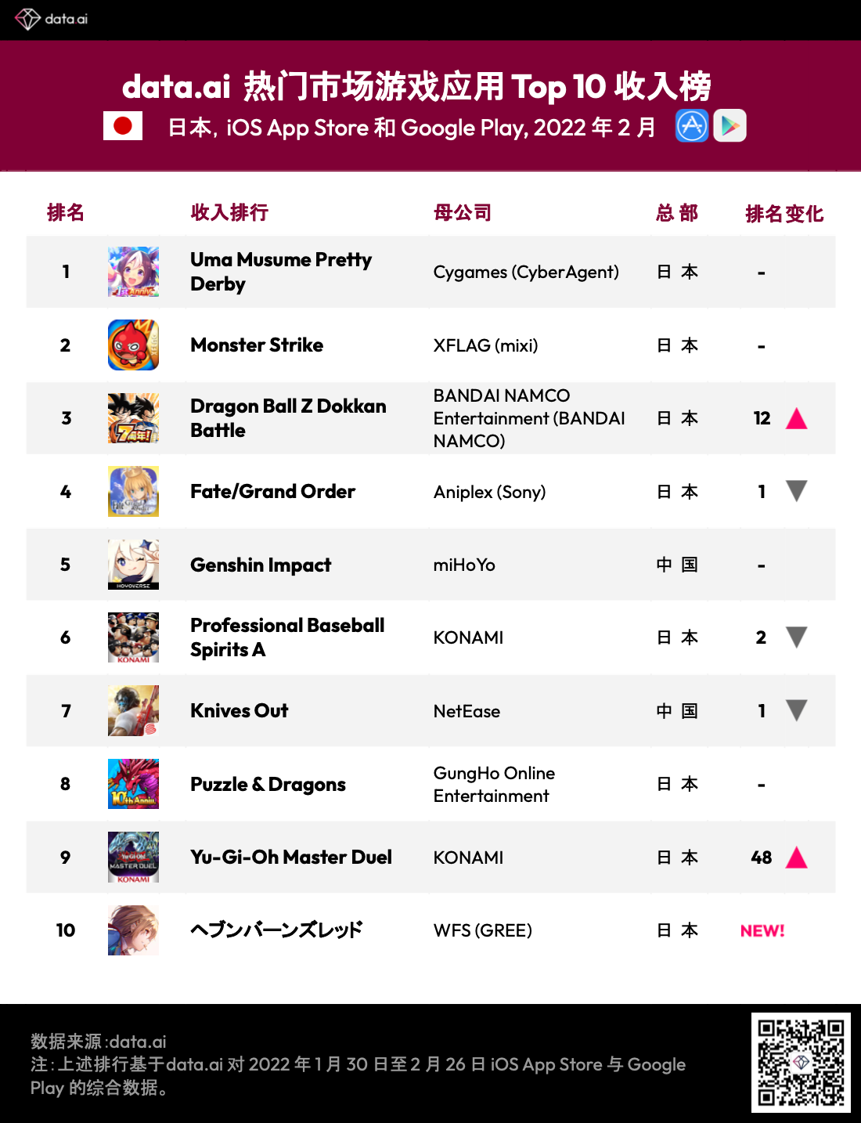
Task: Click the Google Play icon
Action: tap(730, 126)
